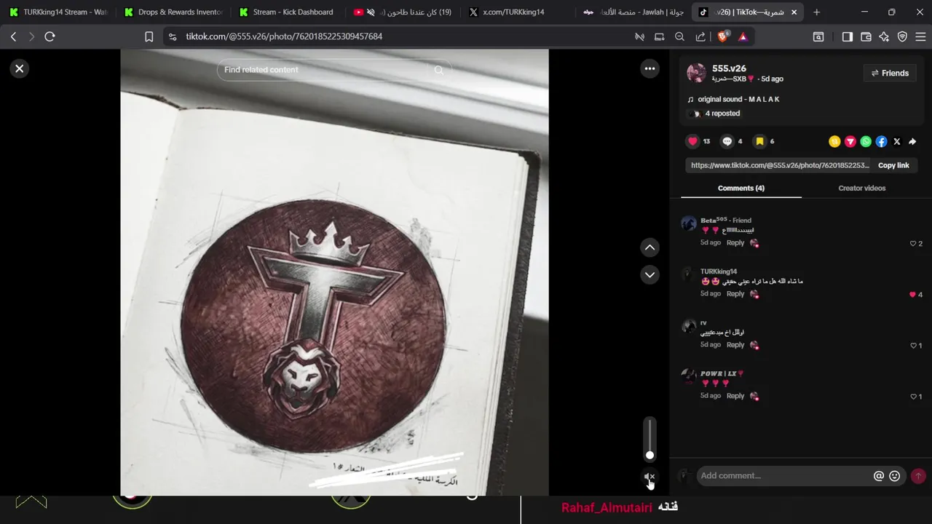View the 4 reposted list
The width and height of the screenshot is (932, 524).
click(722, 114)
